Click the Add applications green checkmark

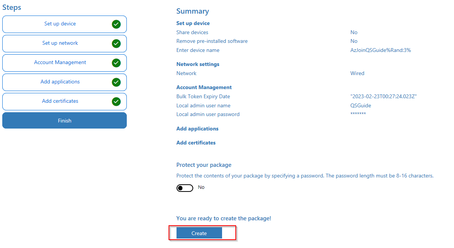coord(116,82)
